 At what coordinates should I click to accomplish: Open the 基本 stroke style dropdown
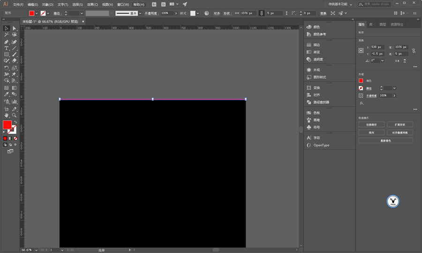pyautogui.click(x=140, y=14)
